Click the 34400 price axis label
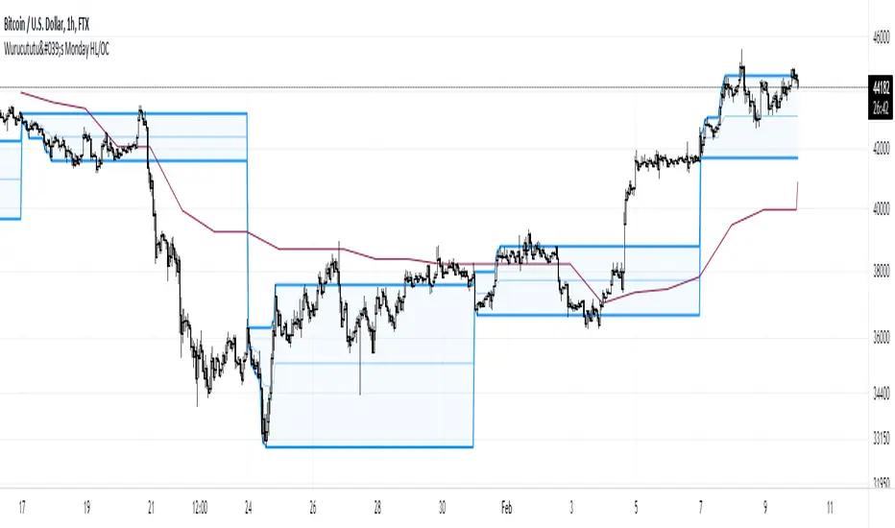 click(880, 393)
